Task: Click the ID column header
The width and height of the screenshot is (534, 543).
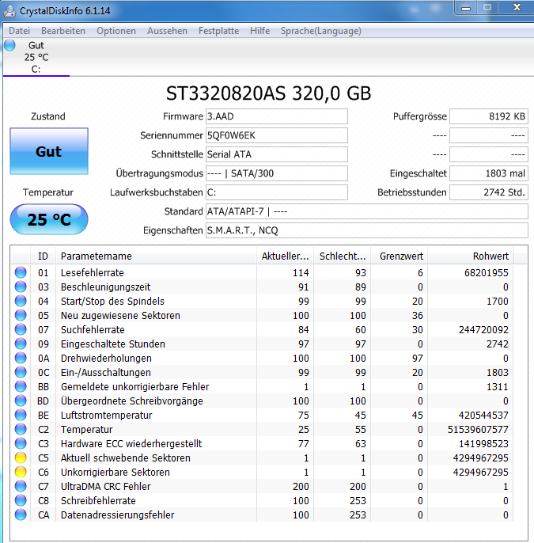Action: click(x=43, y=256)
